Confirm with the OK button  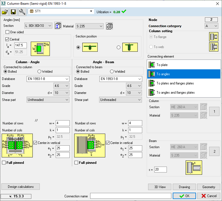tap(184, 196)
